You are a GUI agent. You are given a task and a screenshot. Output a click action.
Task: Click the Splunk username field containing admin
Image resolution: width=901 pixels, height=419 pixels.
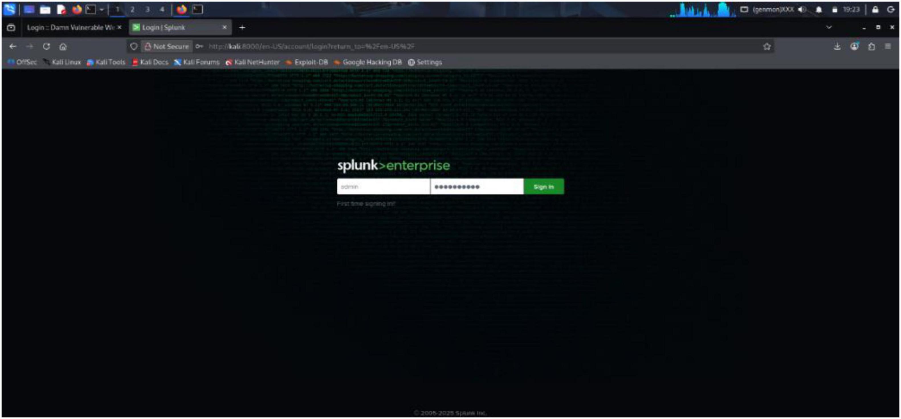click(383, 187)
